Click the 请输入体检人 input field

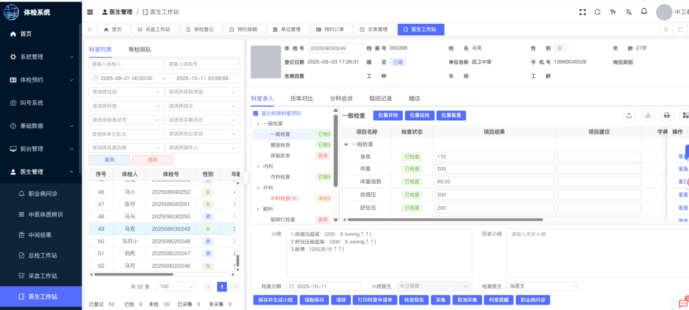(126, 64)
